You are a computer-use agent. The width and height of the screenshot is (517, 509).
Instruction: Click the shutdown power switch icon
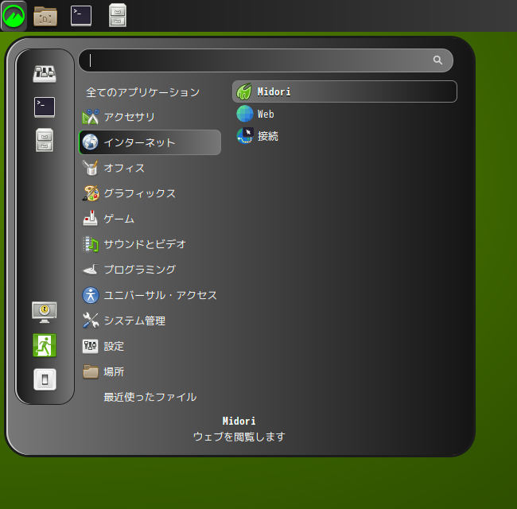tap(45, 379)
